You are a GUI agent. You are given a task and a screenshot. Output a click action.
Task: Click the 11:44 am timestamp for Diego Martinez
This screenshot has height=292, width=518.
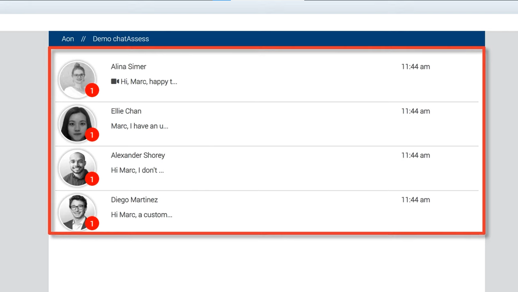(x=415, y=200)
